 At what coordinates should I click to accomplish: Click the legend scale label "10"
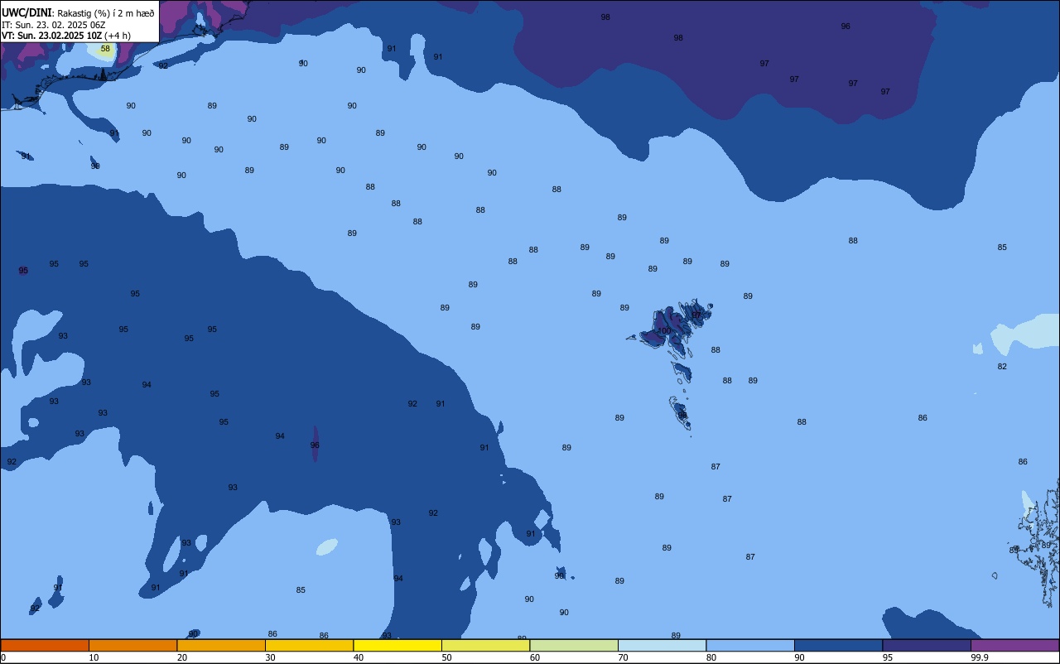(94, 657)
